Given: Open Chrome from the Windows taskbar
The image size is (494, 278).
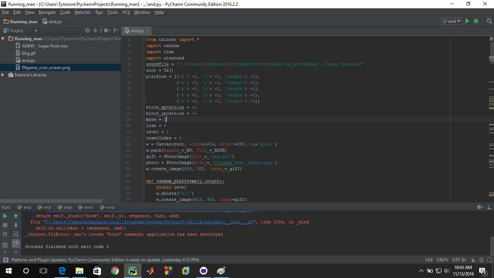Looking at the screenshot, I should (x=115, y=271).
